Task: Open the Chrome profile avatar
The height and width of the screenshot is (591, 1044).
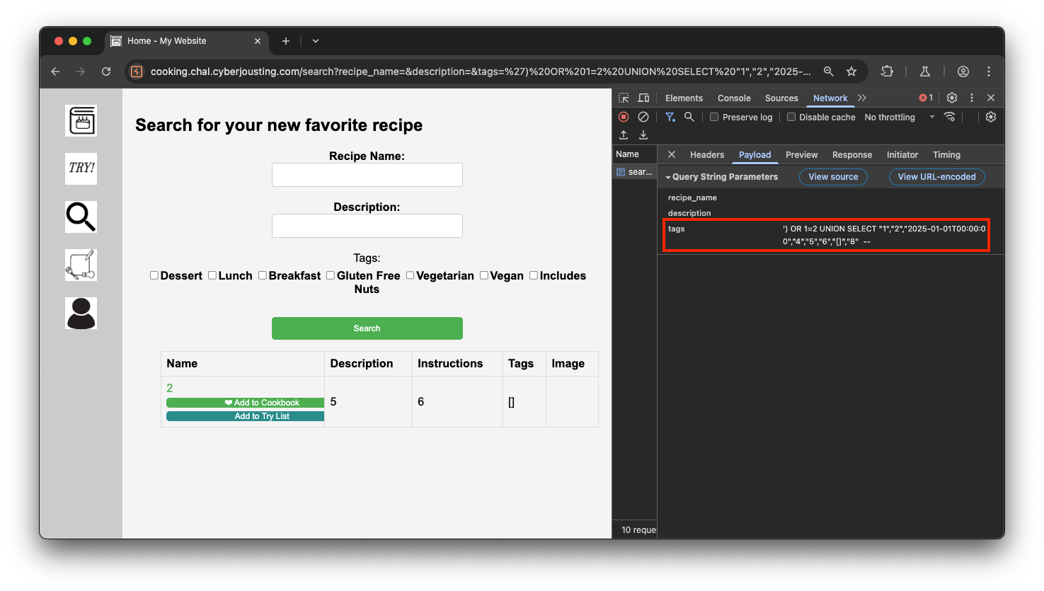Action: point(963,71)
